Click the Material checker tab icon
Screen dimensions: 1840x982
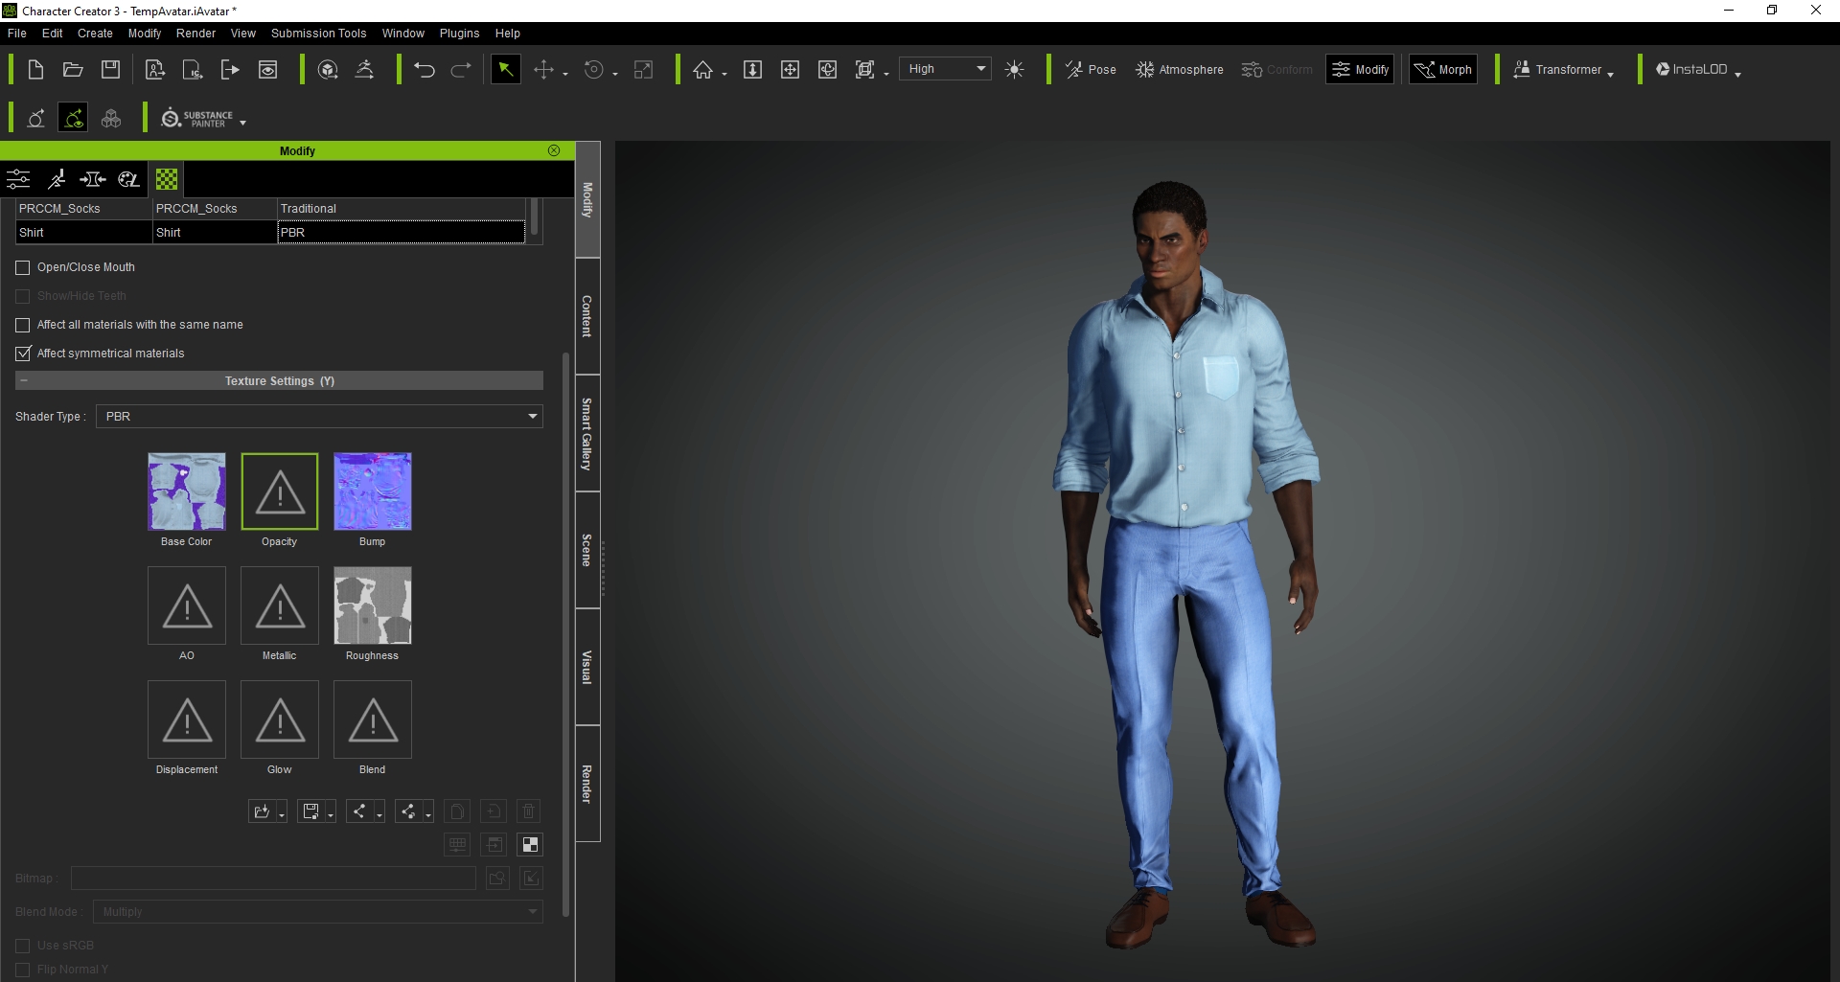tap(167, 179)
